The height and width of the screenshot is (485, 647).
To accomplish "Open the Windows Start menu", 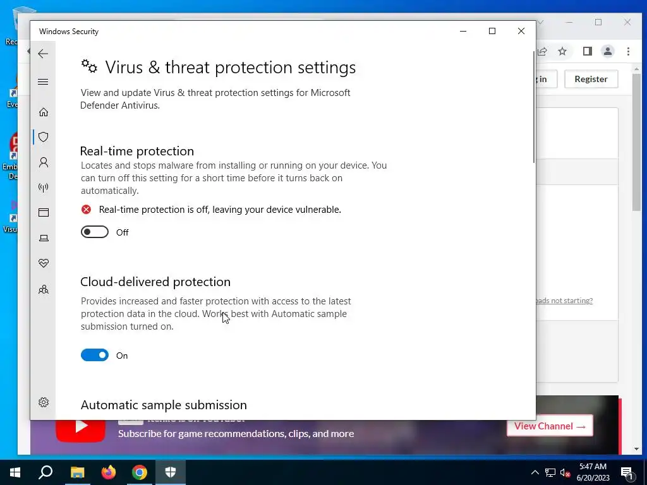I will point(15,472).
